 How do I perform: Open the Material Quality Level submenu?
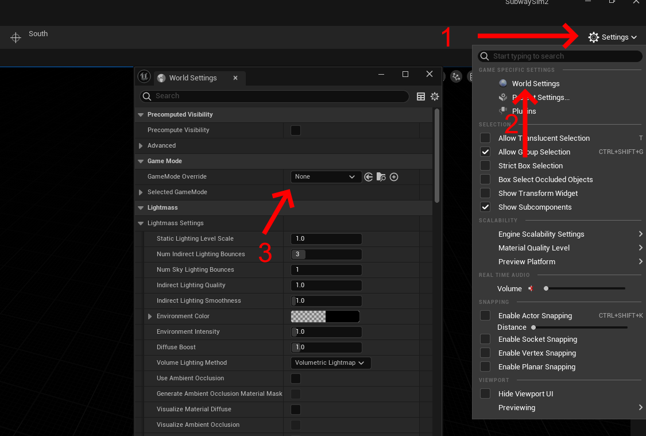[534, 248]
